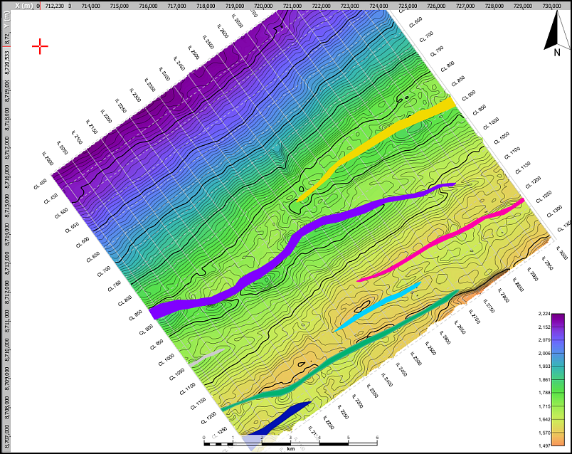The image size is (572, 454).
Task: Click the IL 2100 inline label
Action: coord(77,137)
